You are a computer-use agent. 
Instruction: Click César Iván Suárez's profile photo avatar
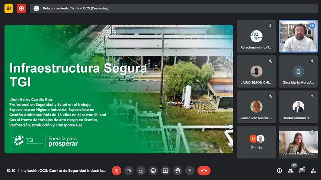tap(256, 107)
